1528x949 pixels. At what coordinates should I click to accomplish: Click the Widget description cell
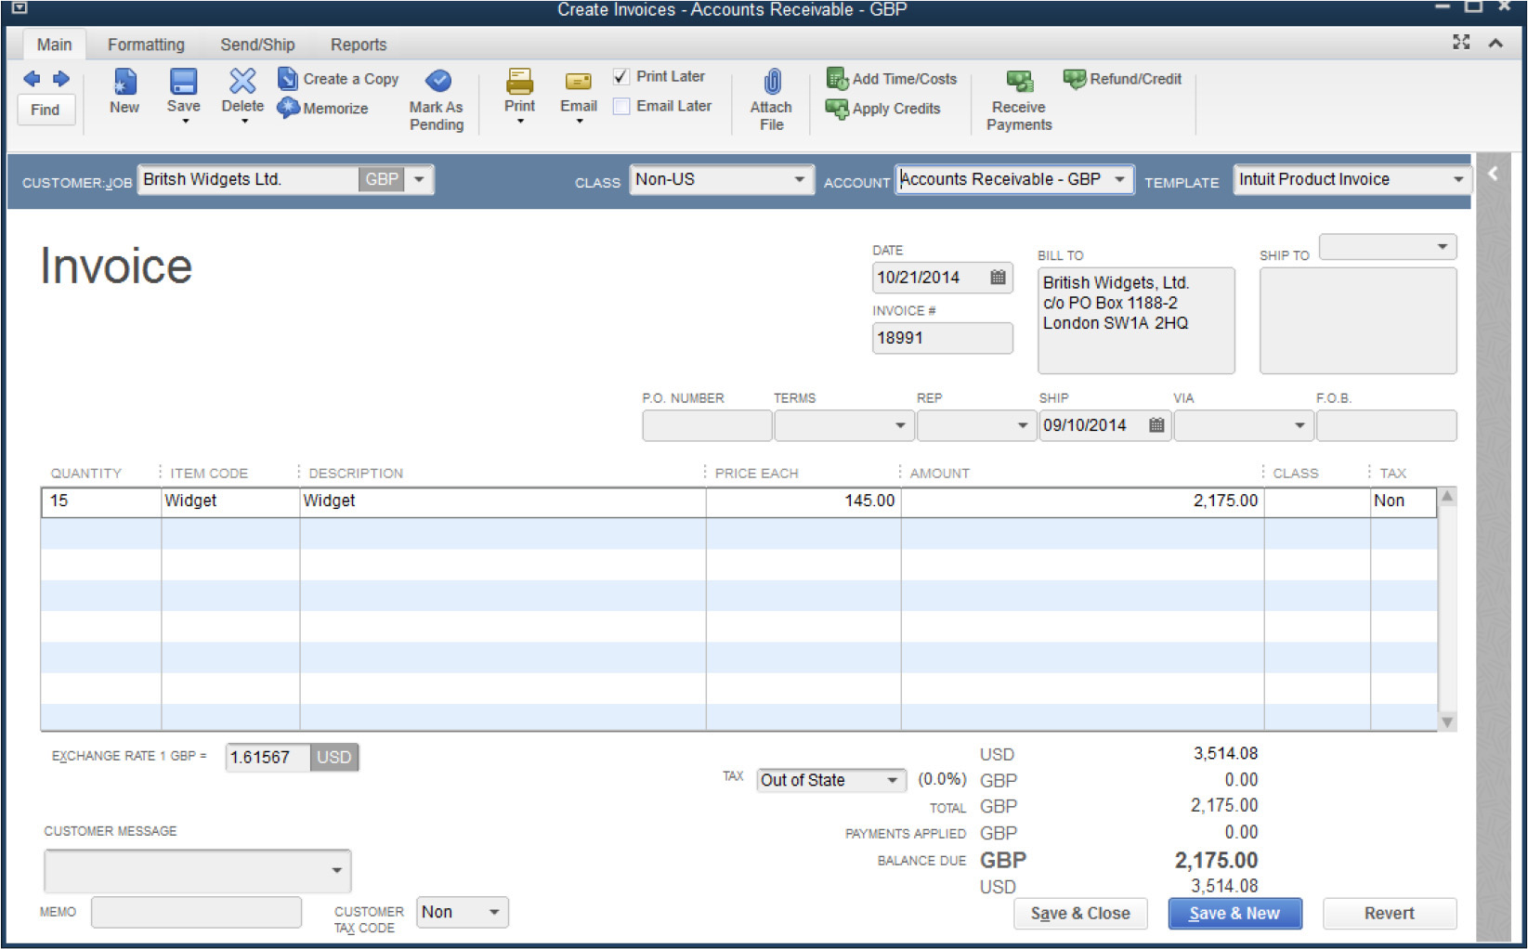[x=503, y=501]
